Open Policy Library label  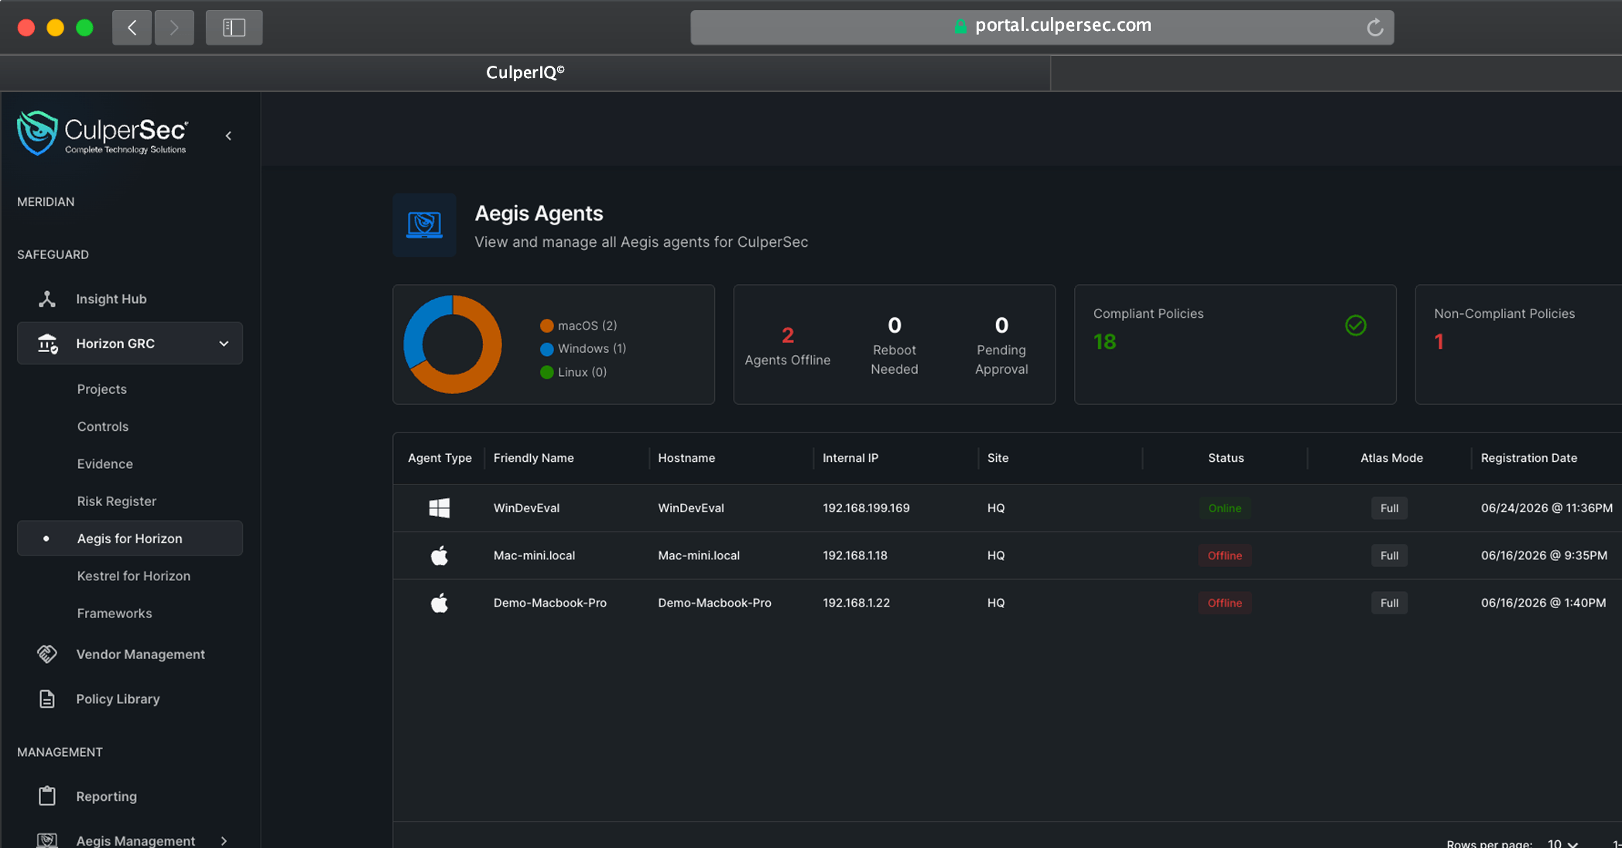[x=118, y=699]
